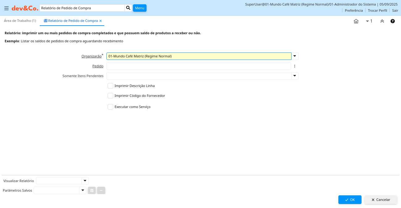Switch to Área de Trabalho tab
The width and height of the screenshot is (401, 208).
[20, 21]
